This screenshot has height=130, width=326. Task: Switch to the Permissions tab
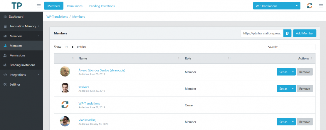tap(75, 6)
